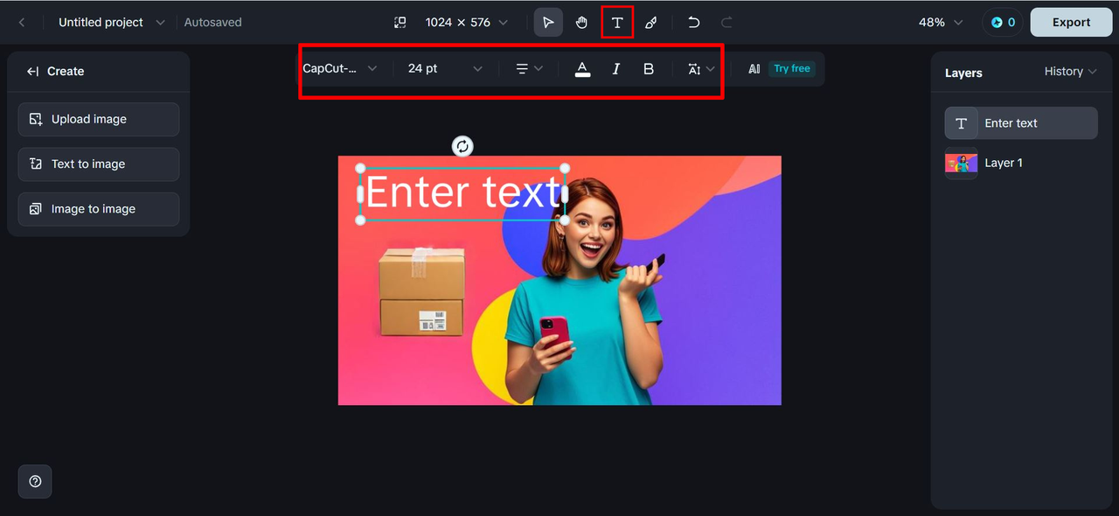Select Layer 1 in layers panel
1119x516 pixels.
point(1021,163)
